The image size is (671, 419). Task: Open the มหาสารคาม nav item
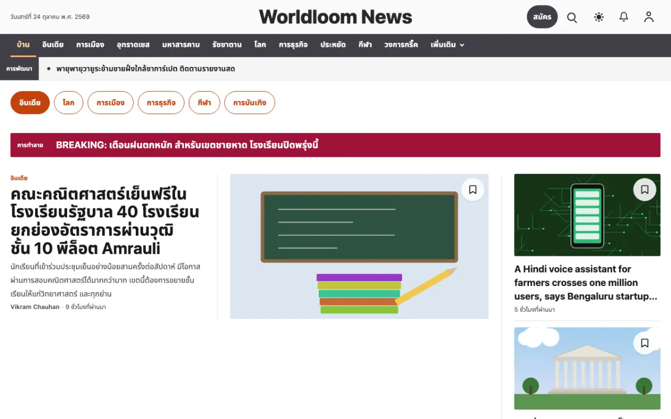point(181,45)
